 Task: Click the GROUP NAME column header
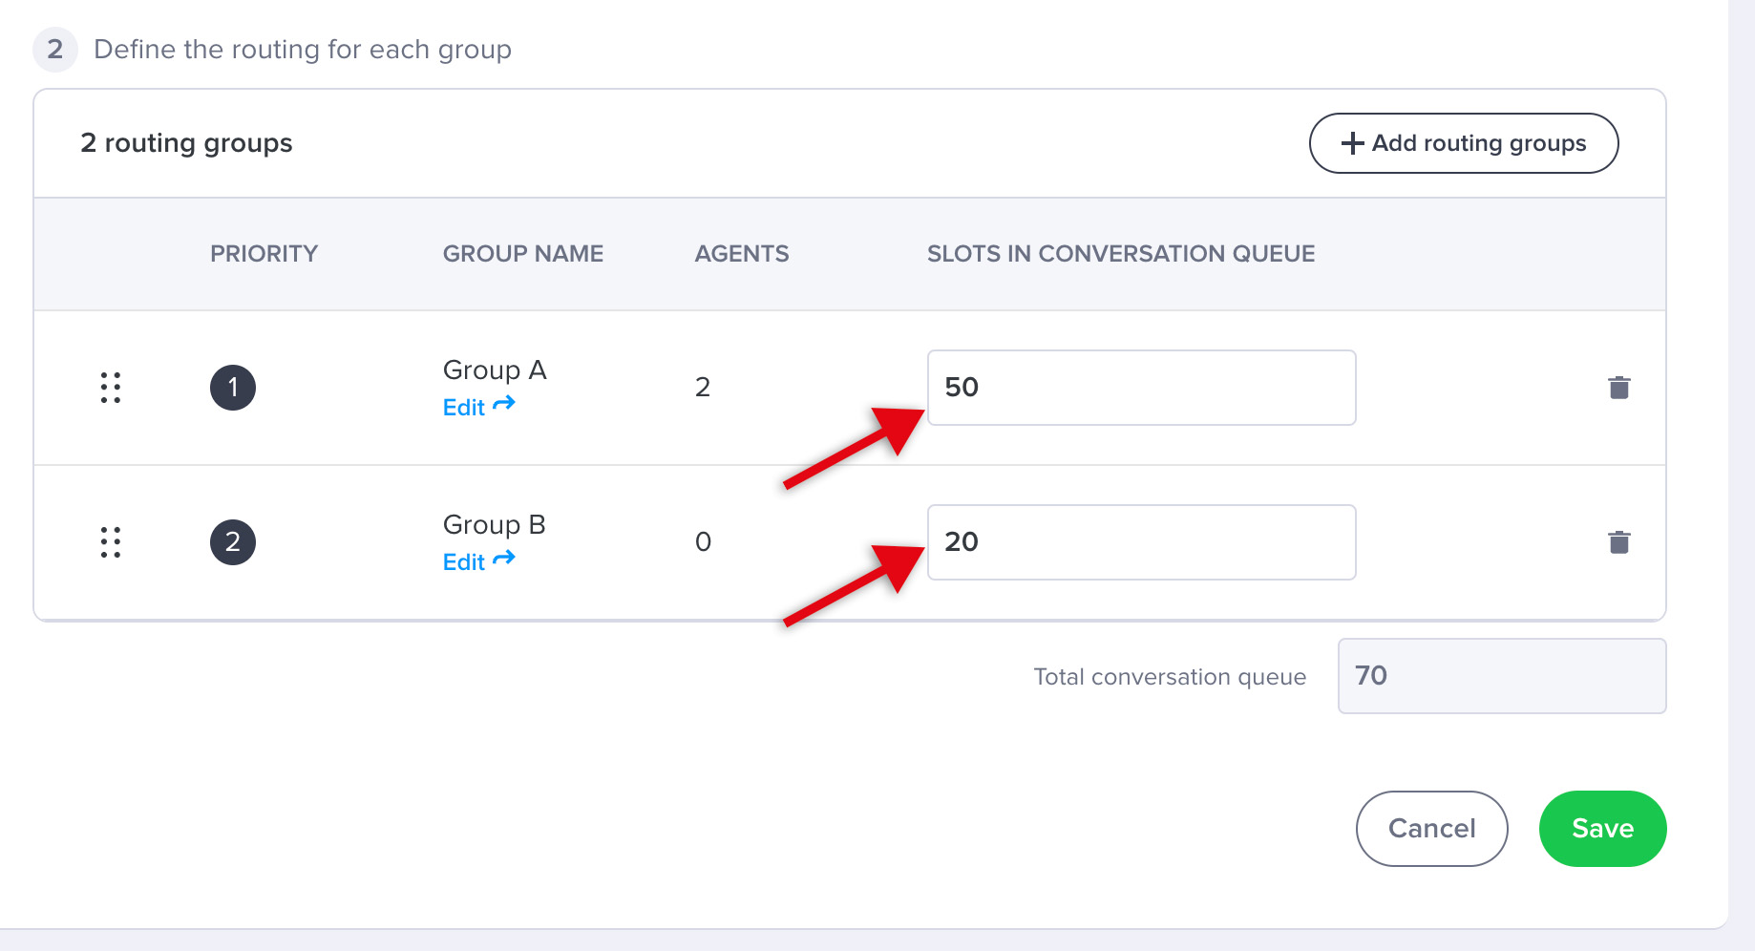[522, 254]
